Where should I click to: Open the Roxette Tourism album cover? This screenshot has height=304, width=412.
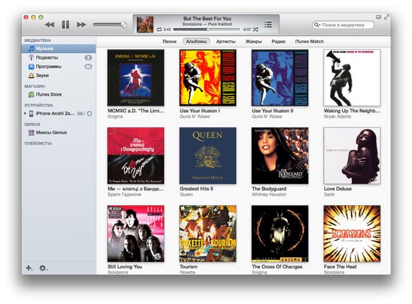click(x=207, y=234)
